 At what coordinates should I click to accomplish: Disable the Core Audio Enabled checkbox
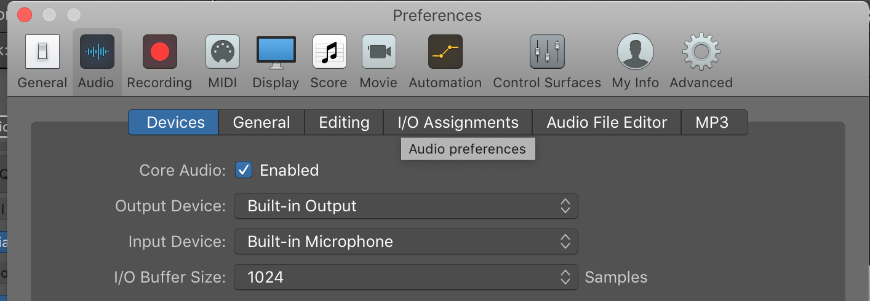[244, 170]
